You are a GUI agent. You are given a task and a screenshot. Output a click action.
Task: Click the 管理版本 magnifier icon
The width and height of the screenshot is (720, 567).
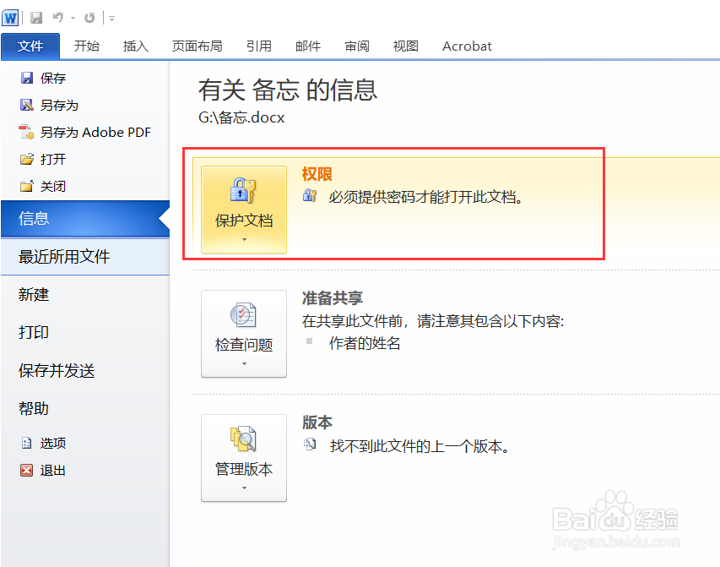tap(243, 439)
